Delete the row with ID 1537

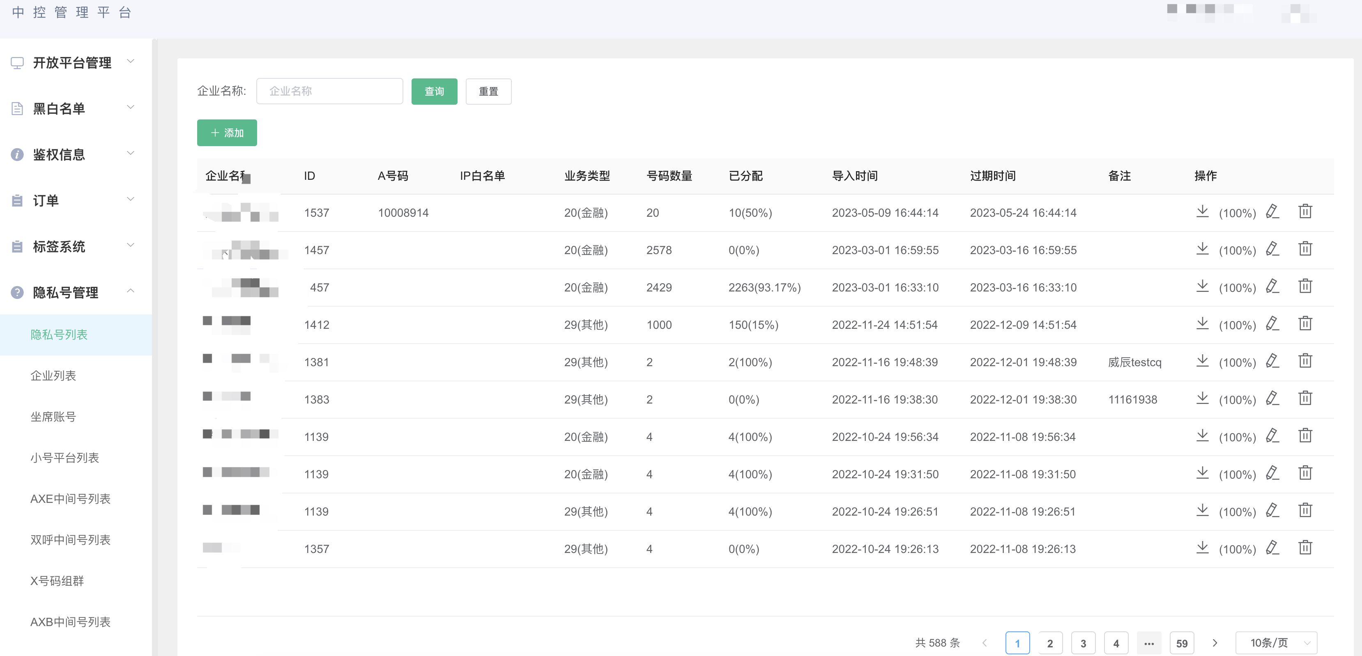tap(1305, 212)
